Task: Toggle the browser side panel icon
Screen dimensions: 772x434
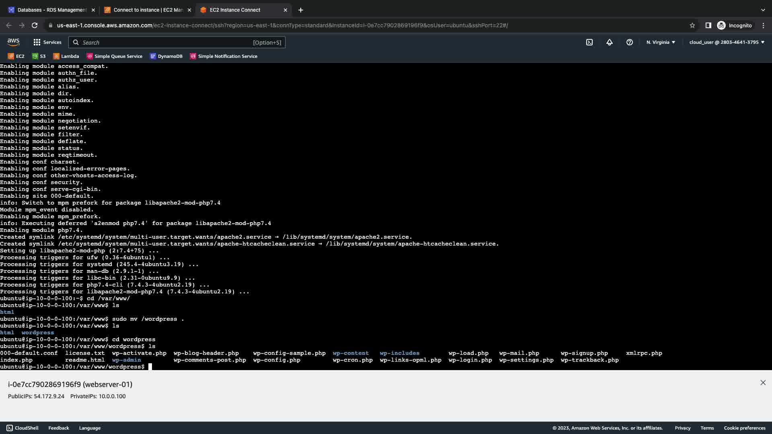Action: [708, 25]
